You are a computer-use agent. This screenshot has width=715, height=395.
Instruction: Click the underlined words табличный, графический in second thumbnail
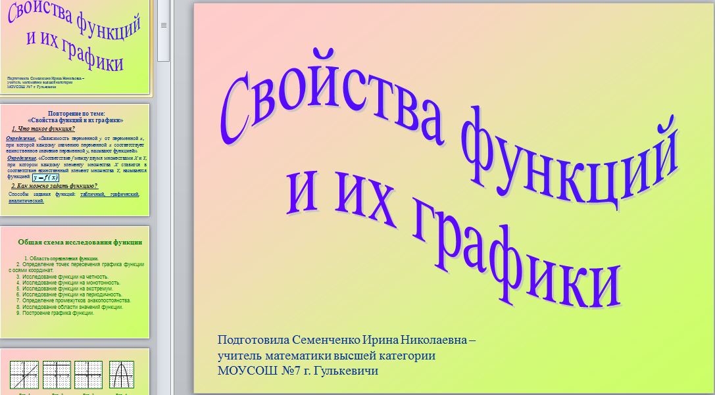tap(109, 195)
